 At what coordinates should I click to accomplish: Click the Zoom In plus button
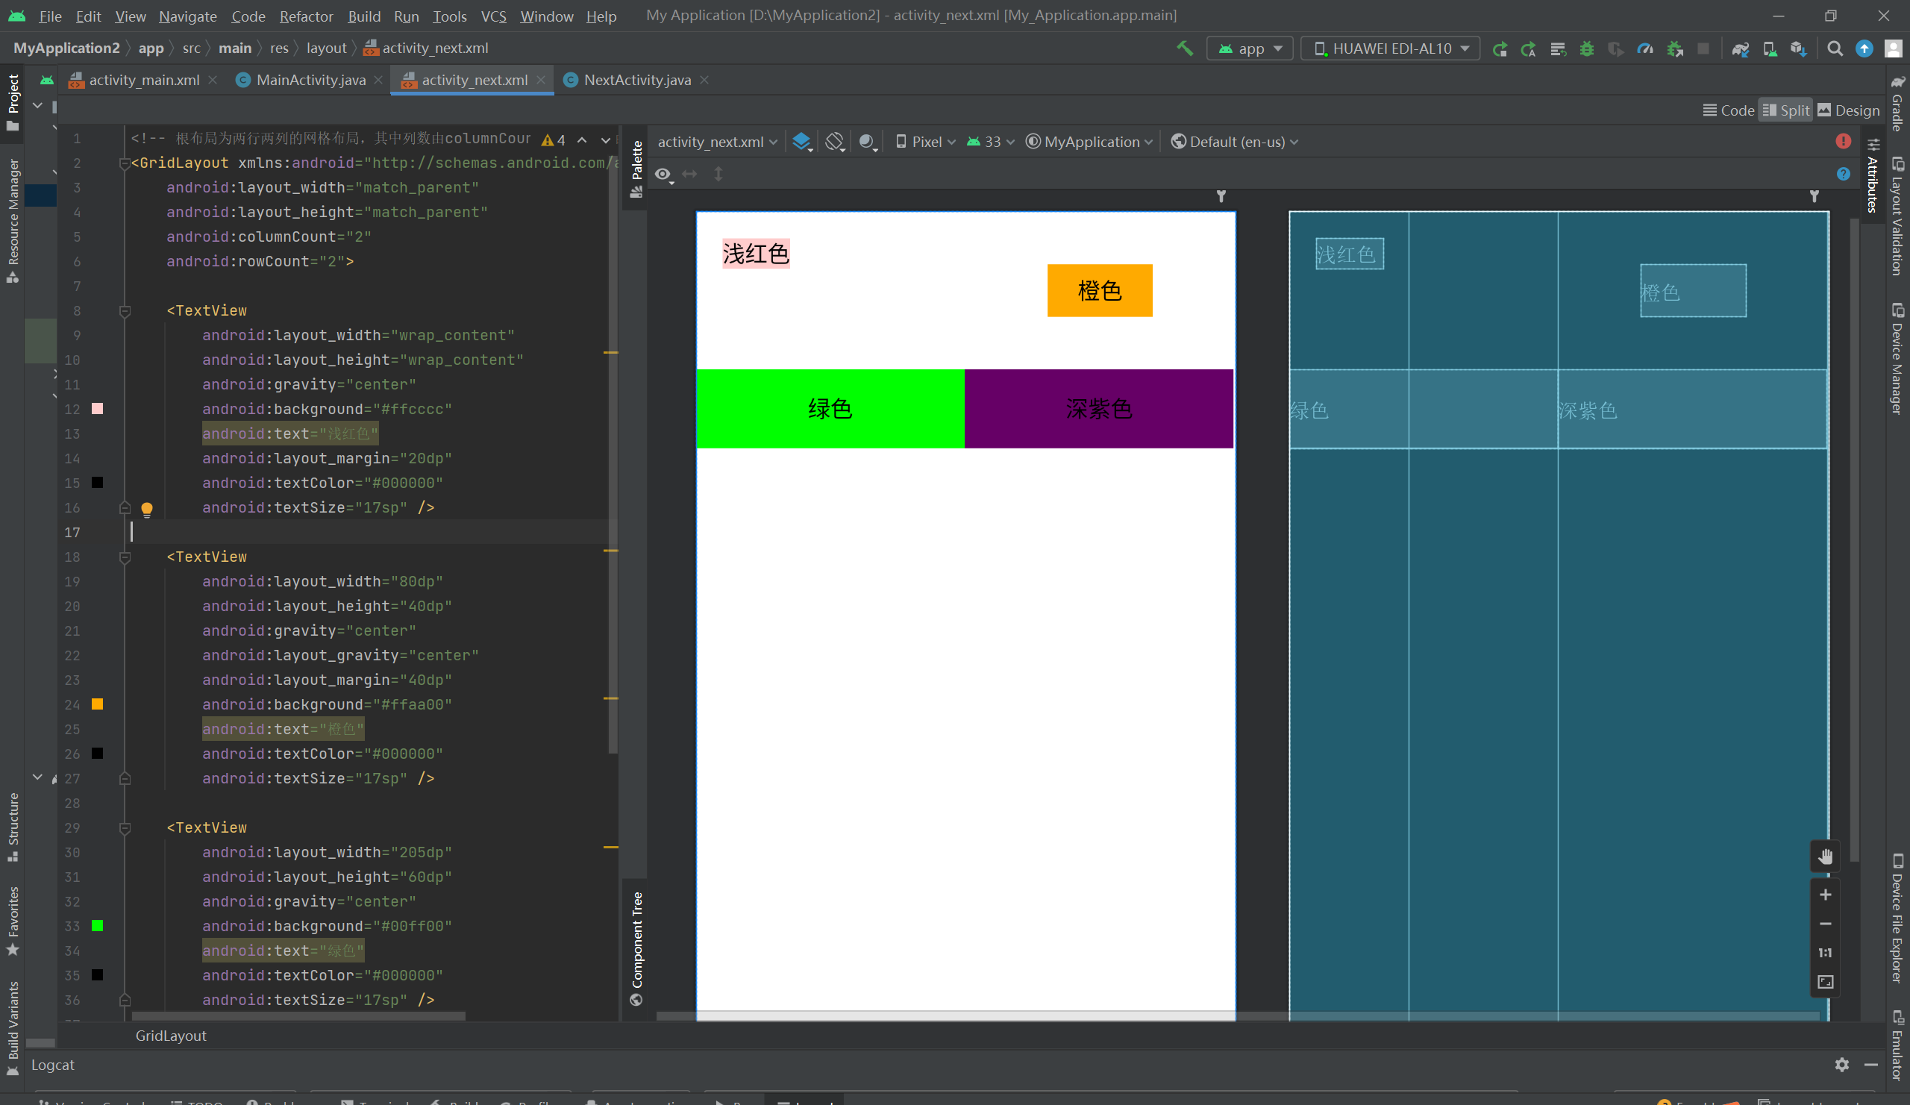coord(1825,895)
